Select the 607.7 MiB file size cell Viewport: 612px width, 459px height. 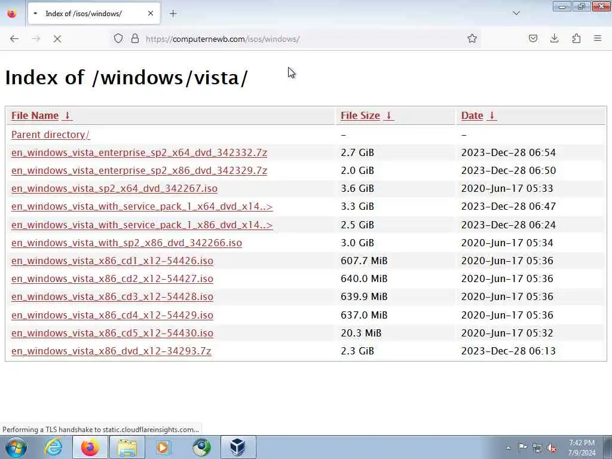[364, 261]
